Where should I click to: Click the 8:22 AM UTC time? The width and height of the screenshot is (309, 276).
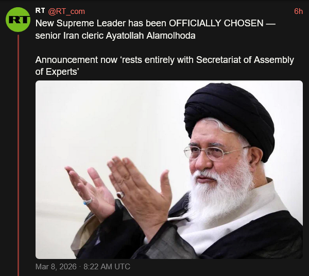point(107,267)
